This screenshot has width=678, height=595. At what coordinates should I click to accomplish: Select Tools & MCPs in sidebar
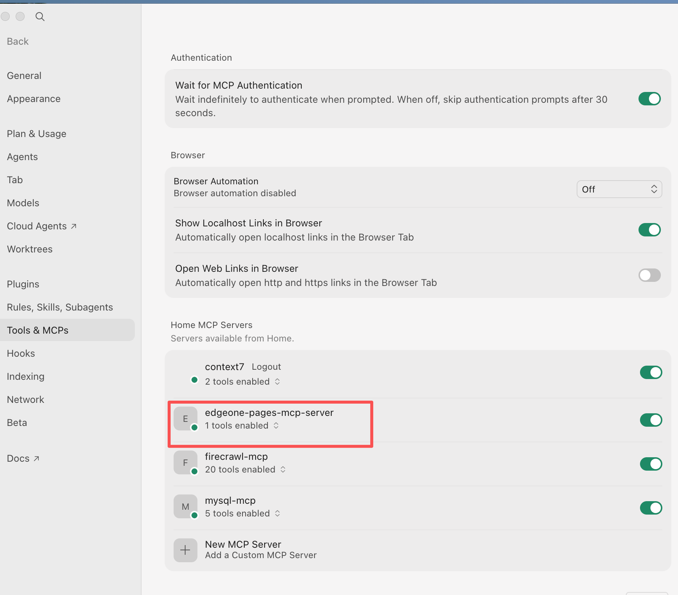point(67,330)
